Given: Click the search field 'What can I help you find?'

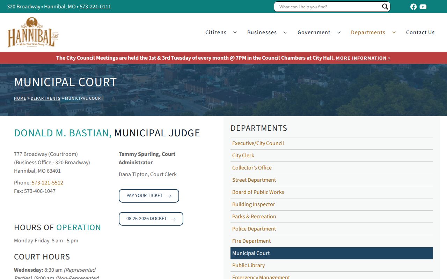Looking at the screenshot, I should click(x=328, y=7).
